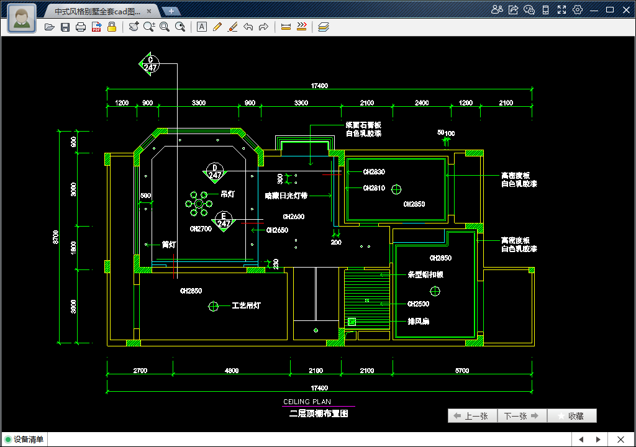Screen dimensions: 636x447
Task: Save the drawing with floppy disk icon
Action: [x=65, y=27]
